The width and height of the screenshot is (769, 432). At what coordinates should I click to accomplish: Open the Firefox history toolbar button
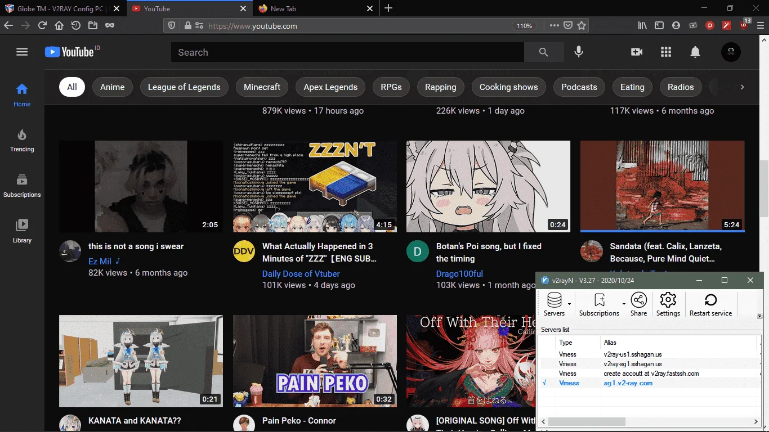pos(76,25)
